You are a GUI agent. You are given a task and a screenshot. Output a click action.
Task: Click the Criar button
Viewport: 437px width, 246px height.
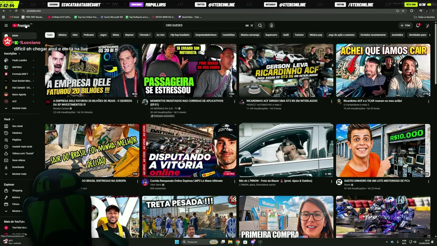(405, 26)
